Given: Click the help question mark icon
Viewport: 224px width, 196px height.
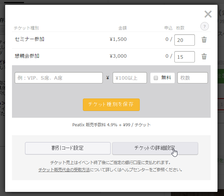Looking at the screenshot, I should [204, 27].
